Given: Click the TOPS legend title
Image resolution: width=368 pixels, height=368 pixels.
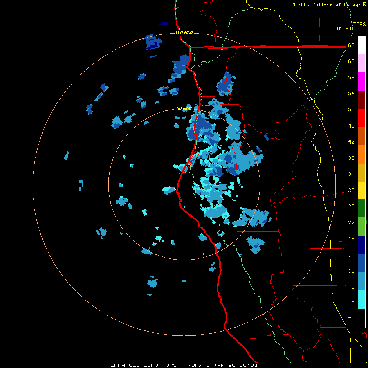Looking at the screenshot, I should [x=359, y=24].
